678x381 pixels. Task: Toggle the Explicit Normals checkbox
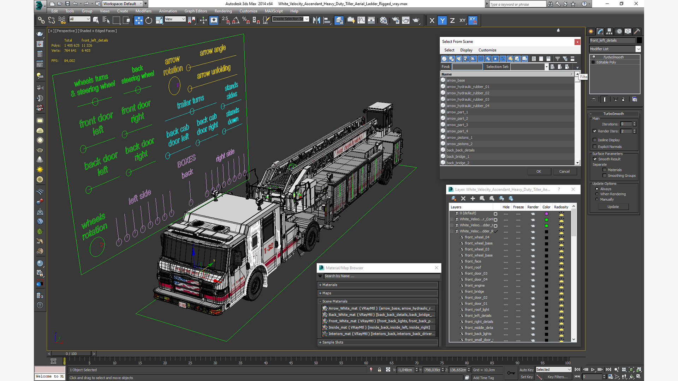[595, 147]
